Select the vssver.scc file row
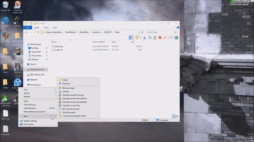Viewport: 254px width, 142px height. click(x=96, y=50)
